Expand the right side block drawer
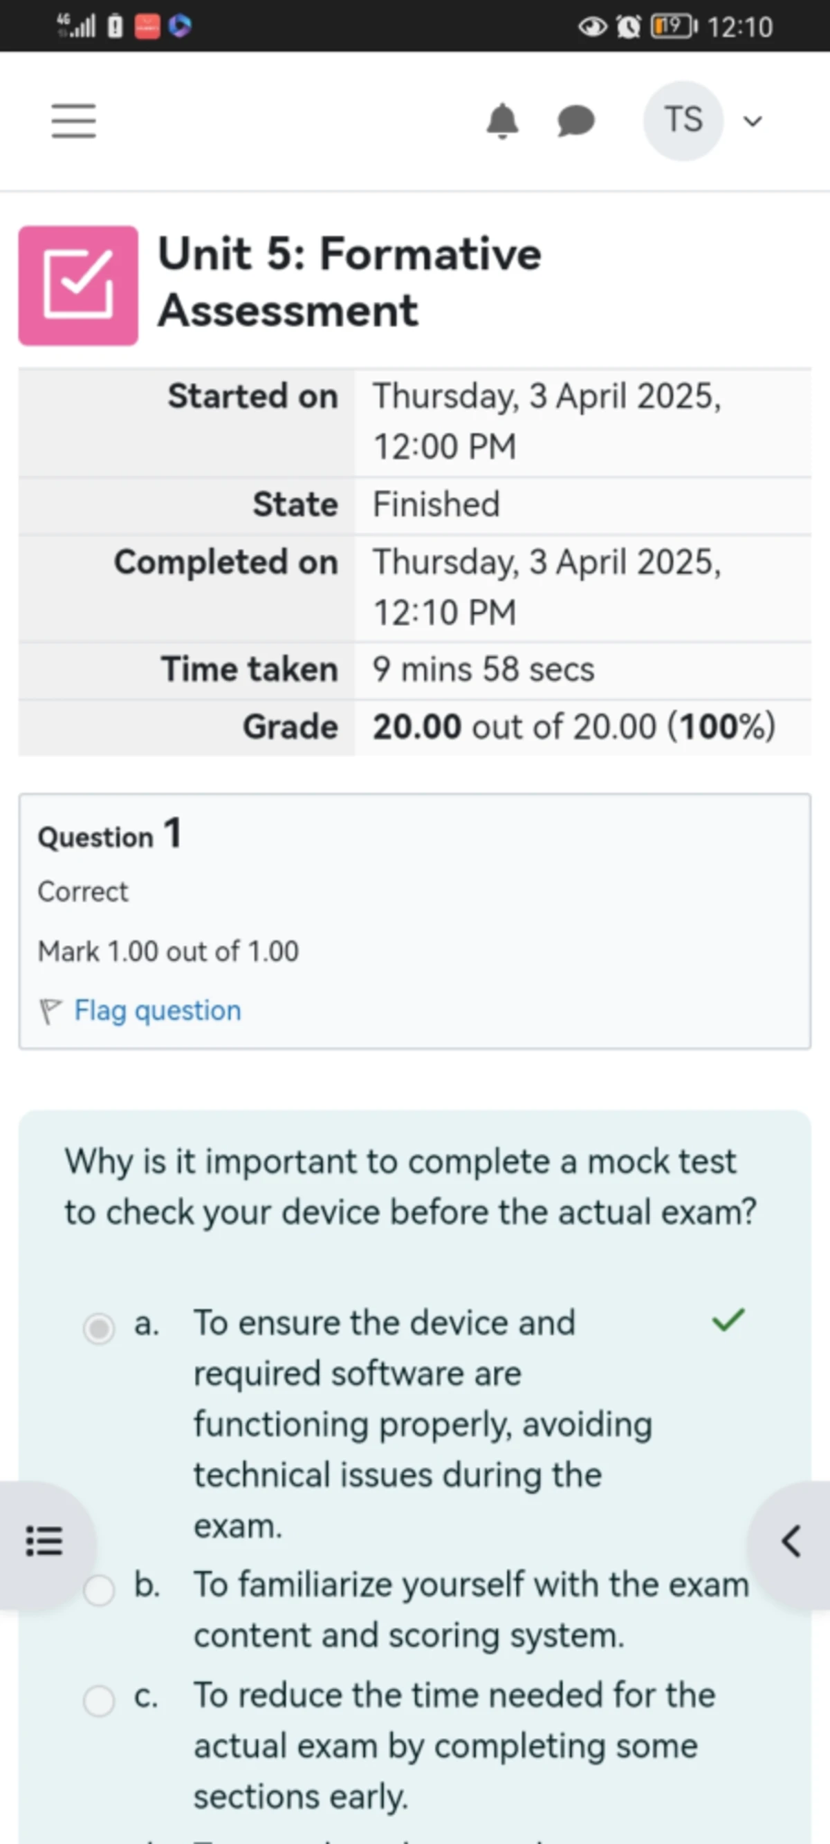830x1844 pixels. tap(791, 1541)
